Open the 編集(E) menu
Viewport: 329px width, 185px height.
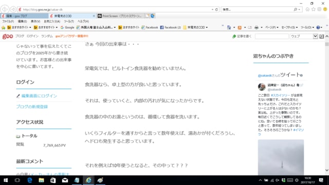22,22
